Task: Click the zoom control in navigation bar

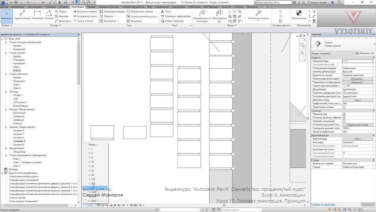Action: point(303,53)
